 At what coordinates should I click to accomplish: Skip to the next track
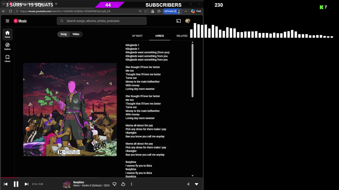[x=26, y=184]
